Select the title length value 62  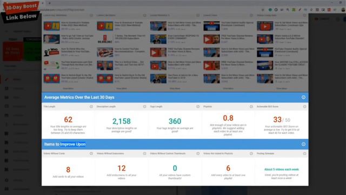68,120
